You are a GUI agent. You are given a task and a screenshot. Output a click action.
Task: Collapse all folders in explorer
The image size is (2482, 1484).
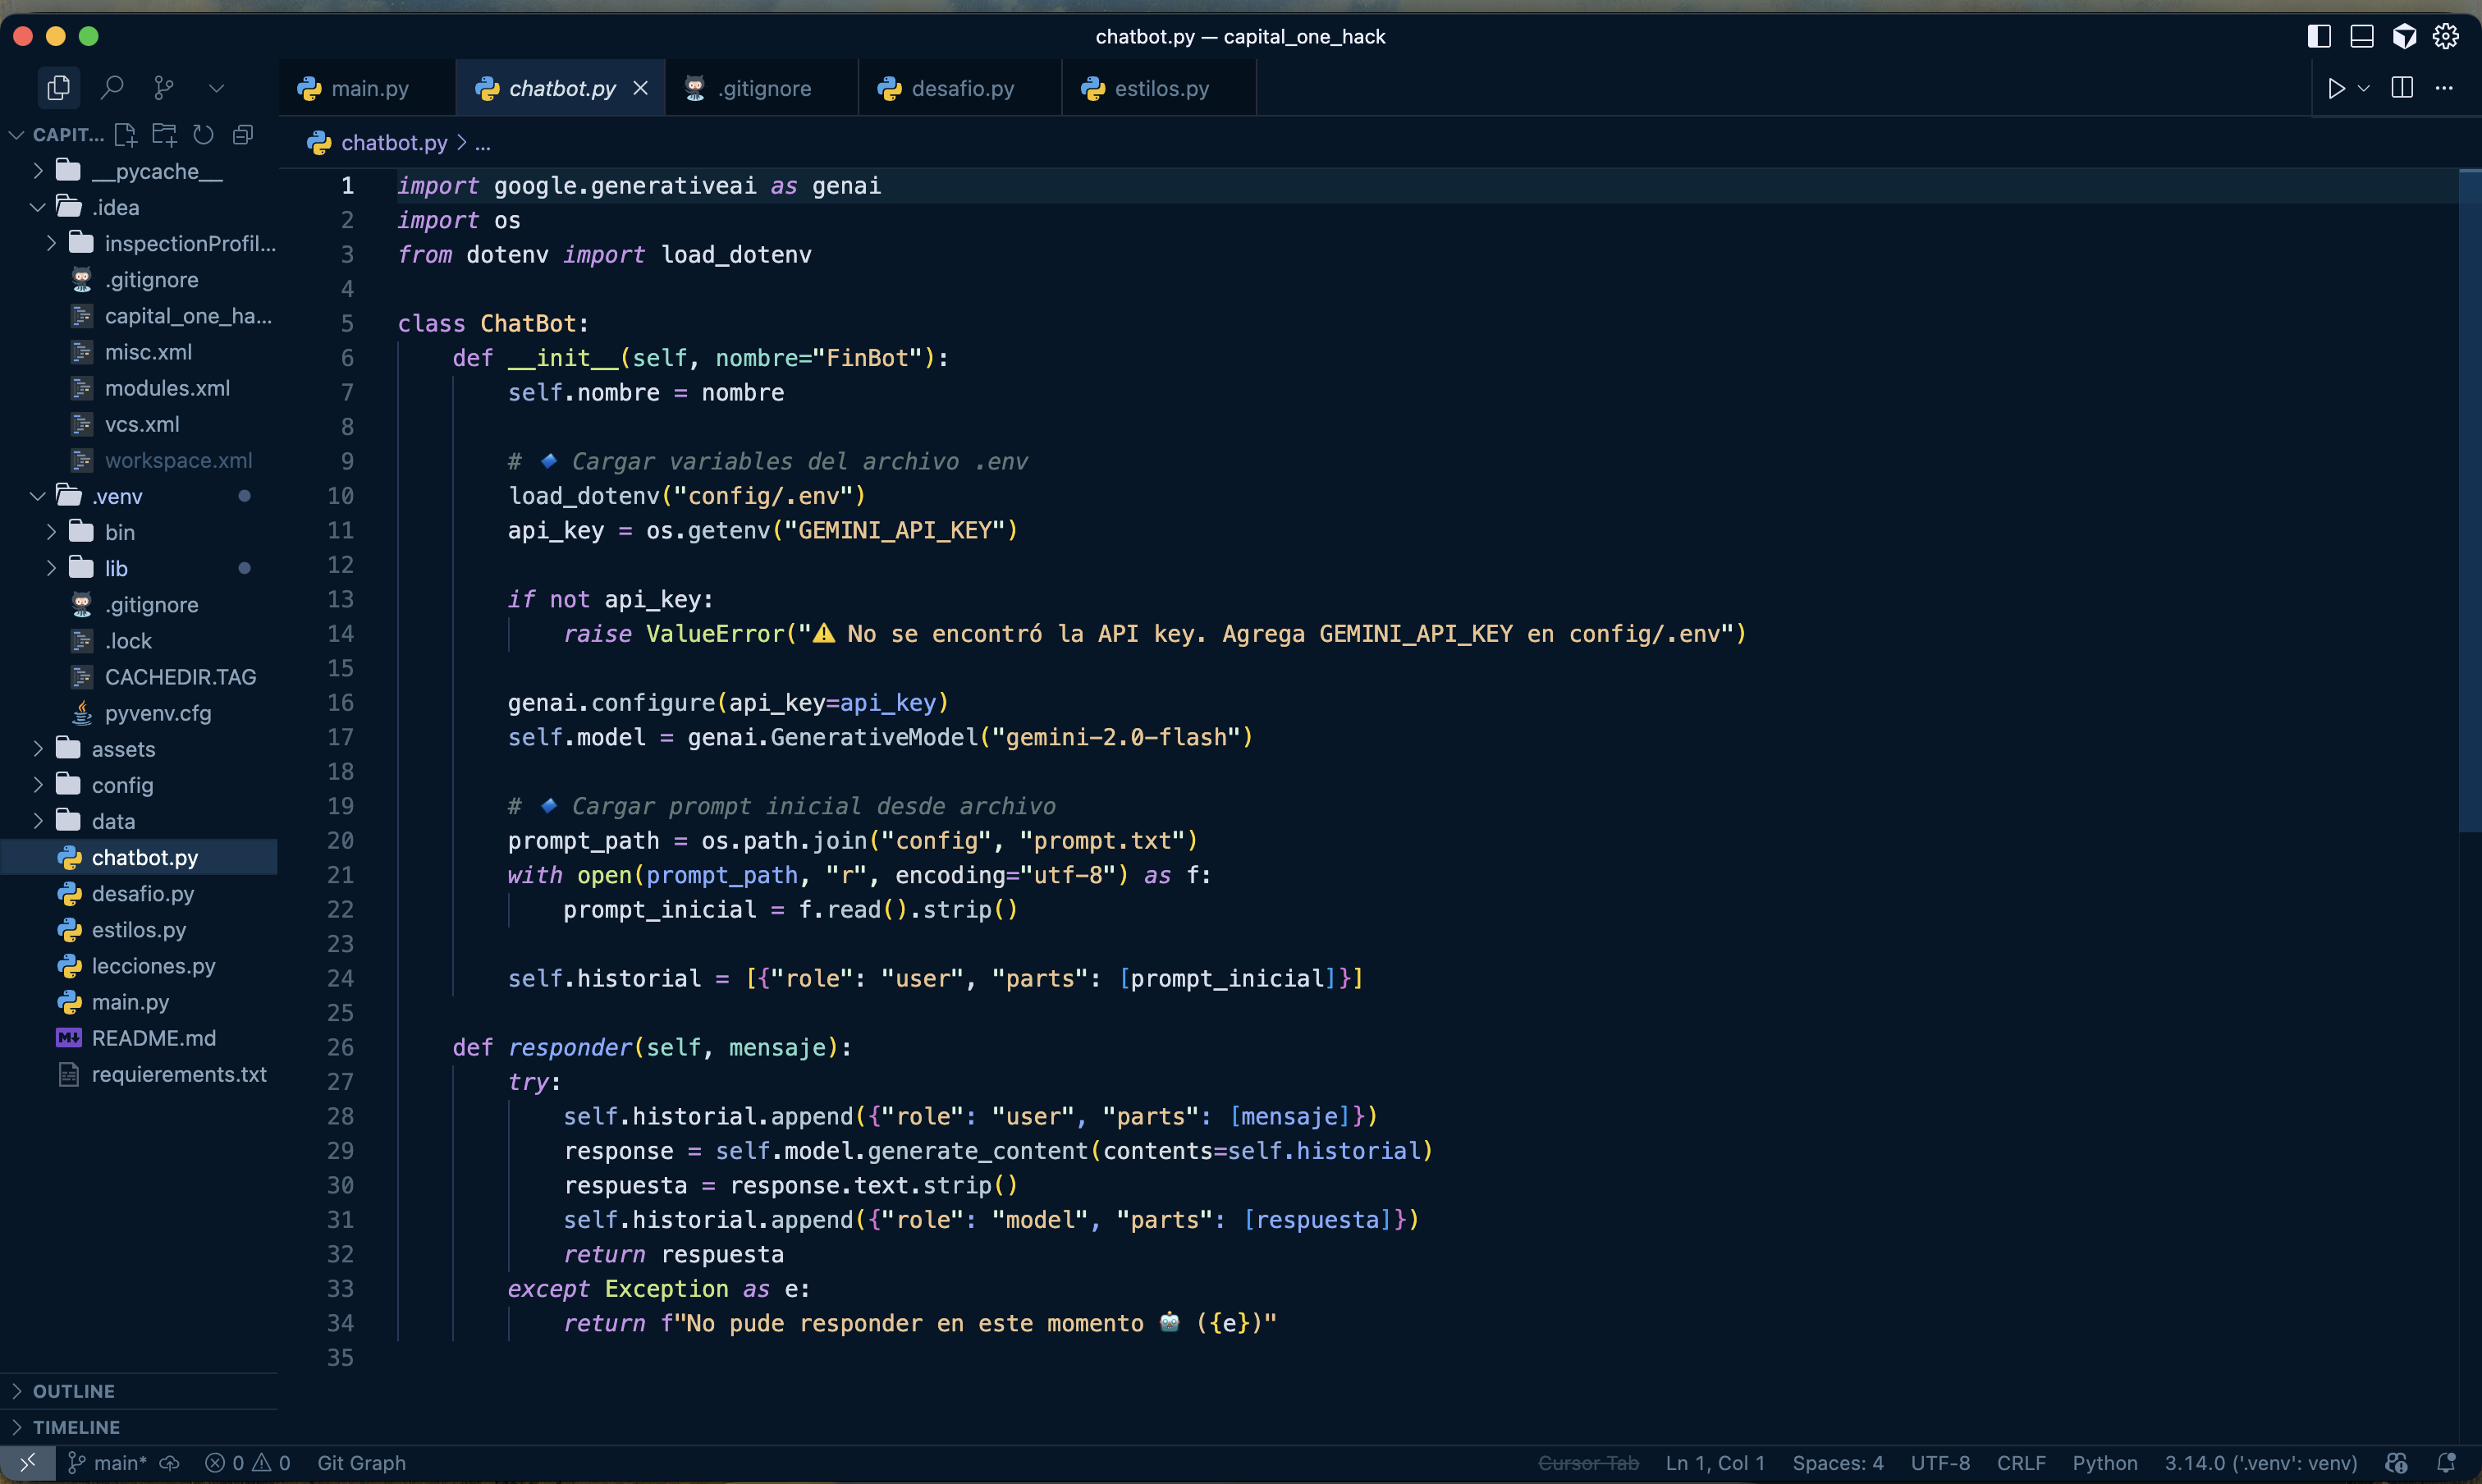click(242, 134)
